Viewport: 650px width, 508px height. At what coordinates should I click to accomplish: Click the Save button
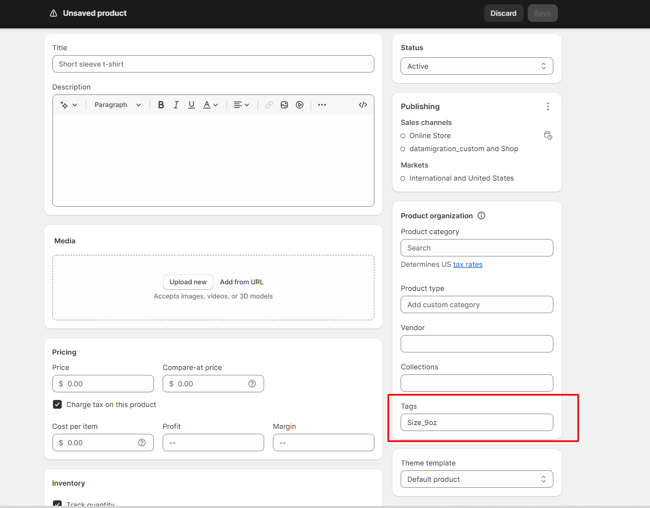pyautogui.click(x=542, y=13)
